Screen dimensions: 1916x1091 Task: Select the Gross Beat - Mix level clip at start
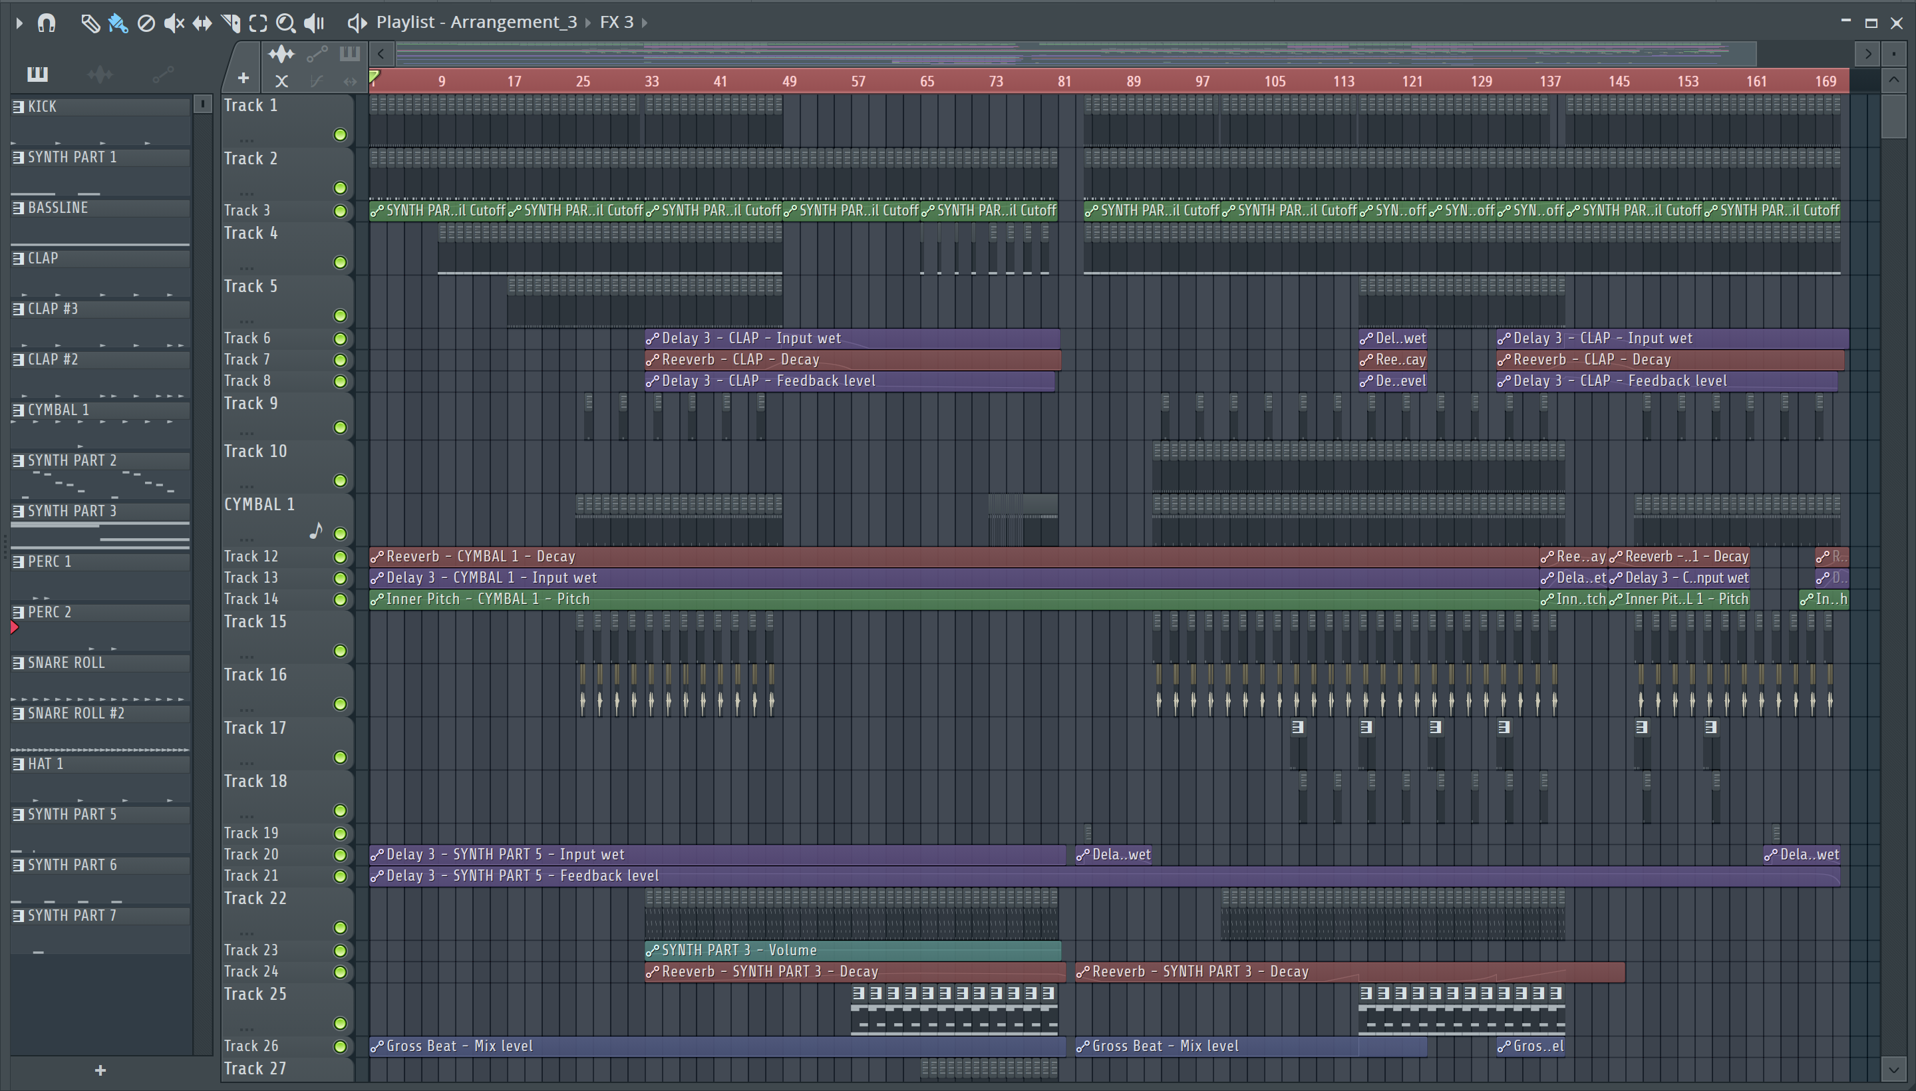[x=717, y=1046]
